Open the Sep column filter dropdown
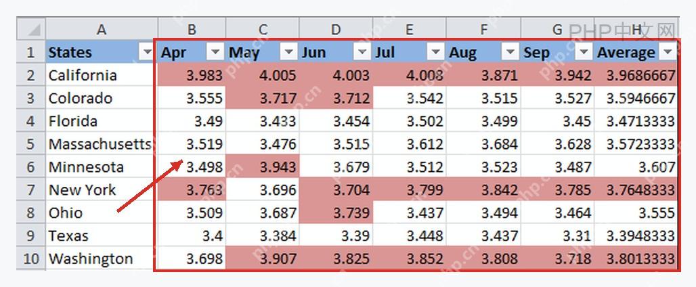Image resolution: width=696 pixels, height=287 pixels. pos(584,52)
